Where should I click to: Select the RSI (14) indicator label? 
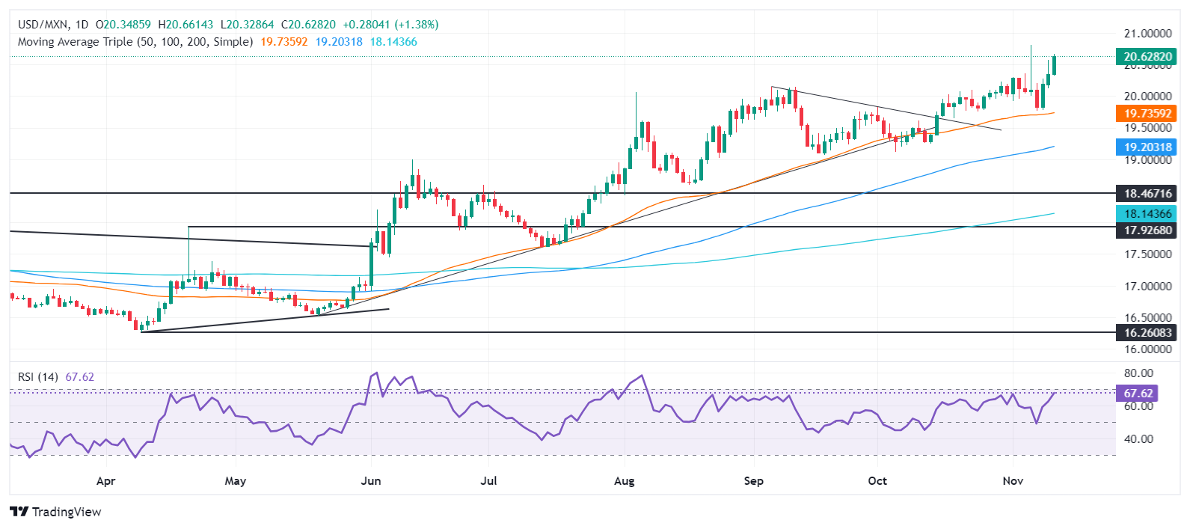pyautogui.click(x=38, y=377)
